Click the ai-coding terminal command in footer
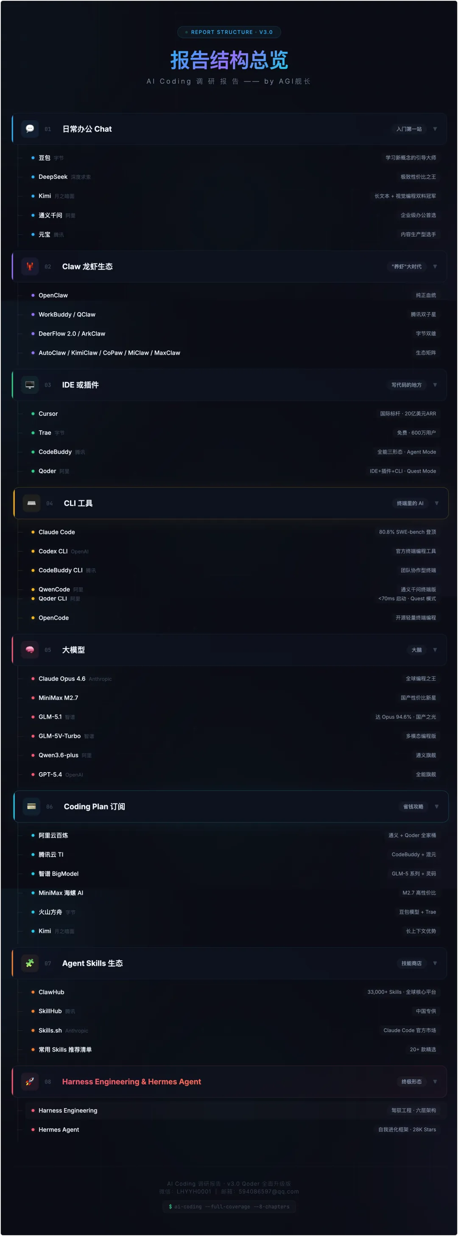This screenshot has width=458, height=1236. (x=229, y=1206)
